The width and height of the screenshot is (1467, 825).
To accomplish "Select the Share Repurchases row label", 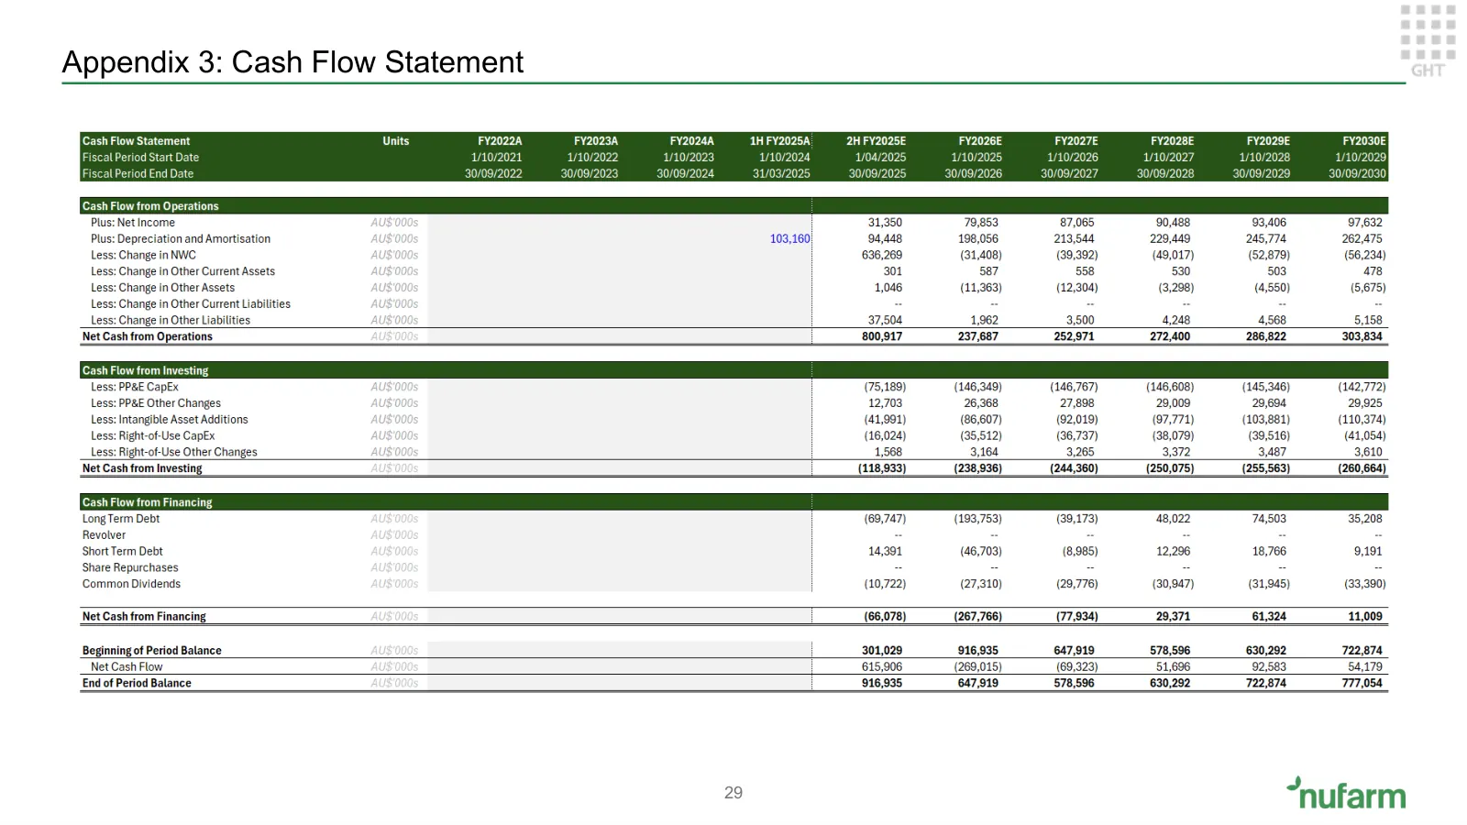I will (130, 568).
